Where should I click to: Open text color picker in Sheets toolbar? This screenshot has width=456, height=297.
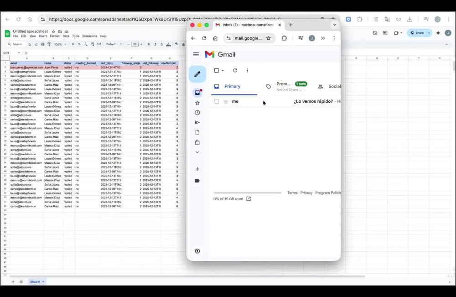point(168,44)
